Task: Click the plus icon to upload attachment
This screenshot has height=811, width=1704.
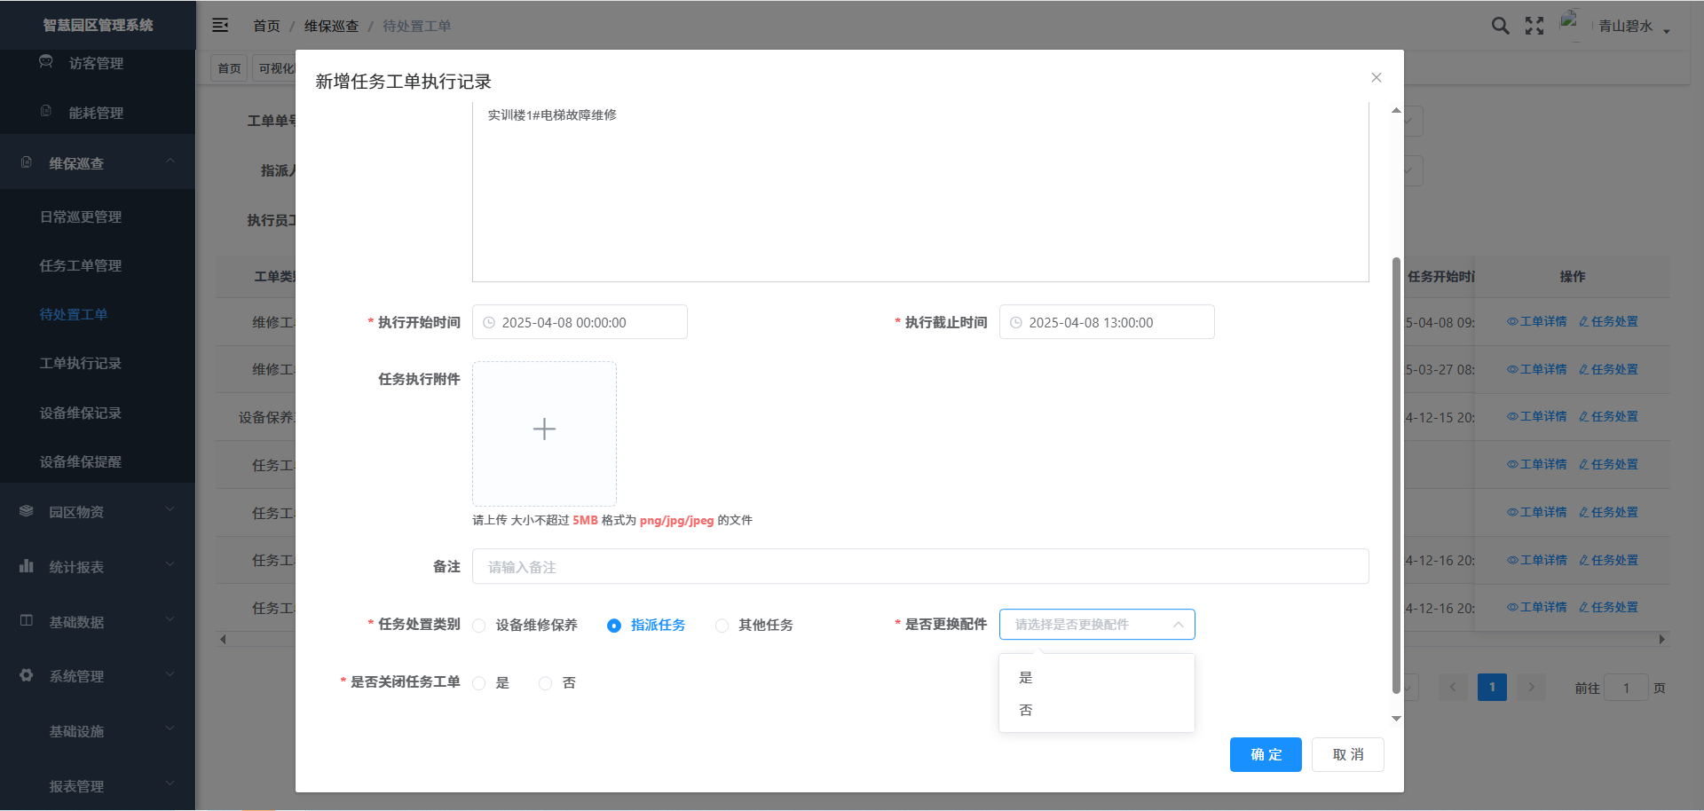Action: click(544, 430)
